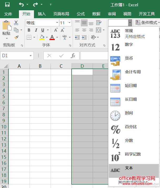
Task: Switch to the 开始 tab
Action: pos(26,14)
